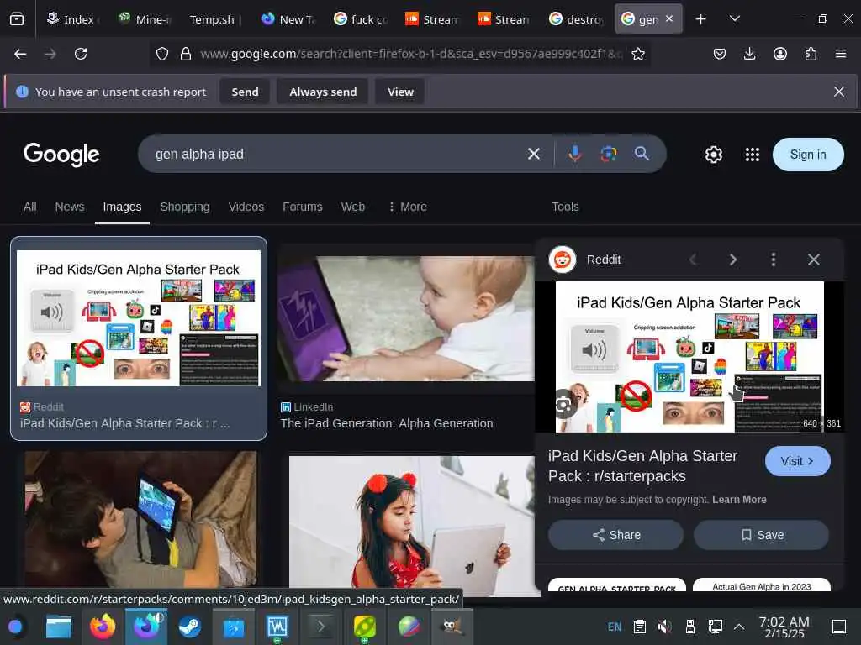Viewport: 861px width, 645px height.
Task: Expand the list all tabs dropdown
Action: point(735,19)
